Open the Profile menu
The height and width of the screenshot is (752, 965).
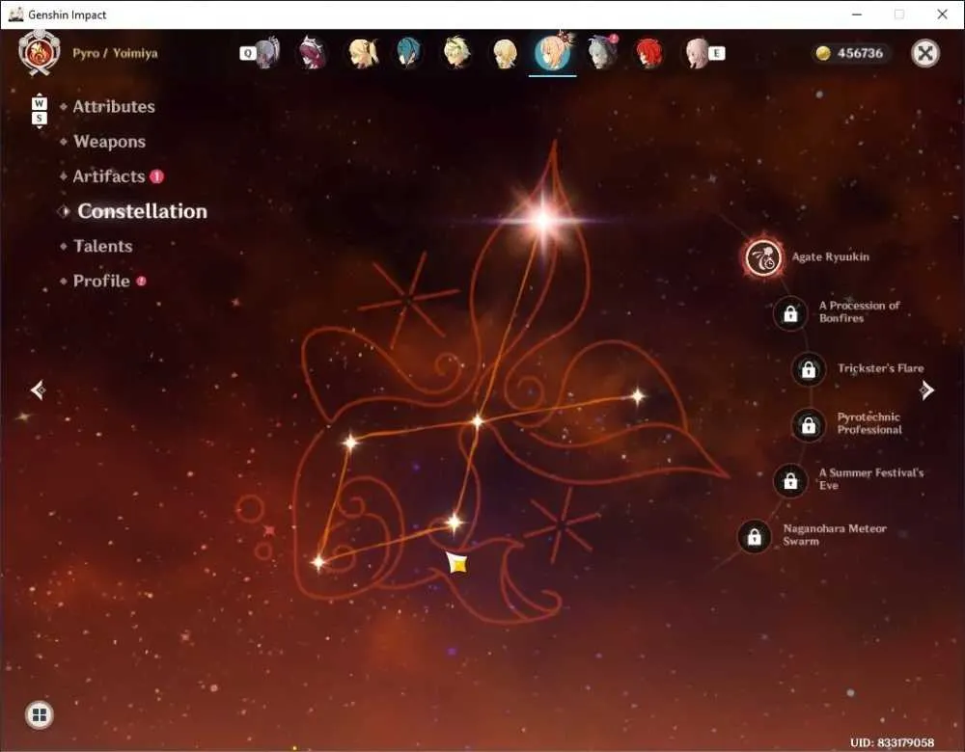pos(101,281)
